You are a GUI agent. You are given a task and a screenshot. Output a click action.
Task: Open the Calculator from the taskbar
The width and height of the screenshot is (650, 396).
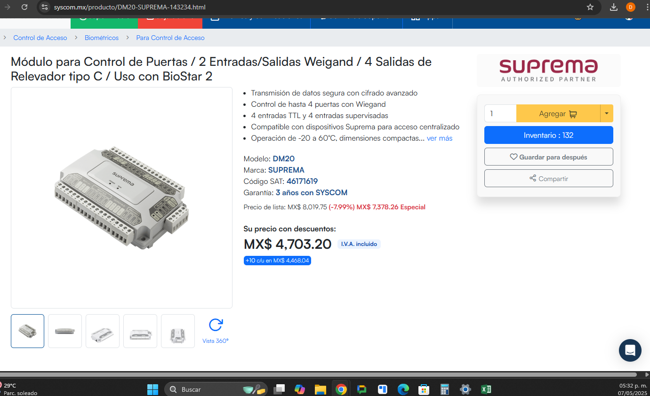tap(445, 389)
